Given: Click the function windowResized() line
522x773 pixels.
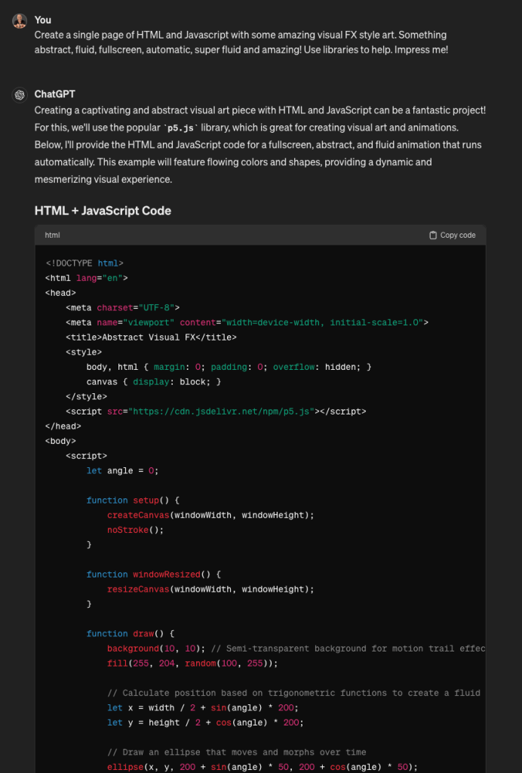Looking at the screenshot, I should pyautogui.click(x=153, y=574).
